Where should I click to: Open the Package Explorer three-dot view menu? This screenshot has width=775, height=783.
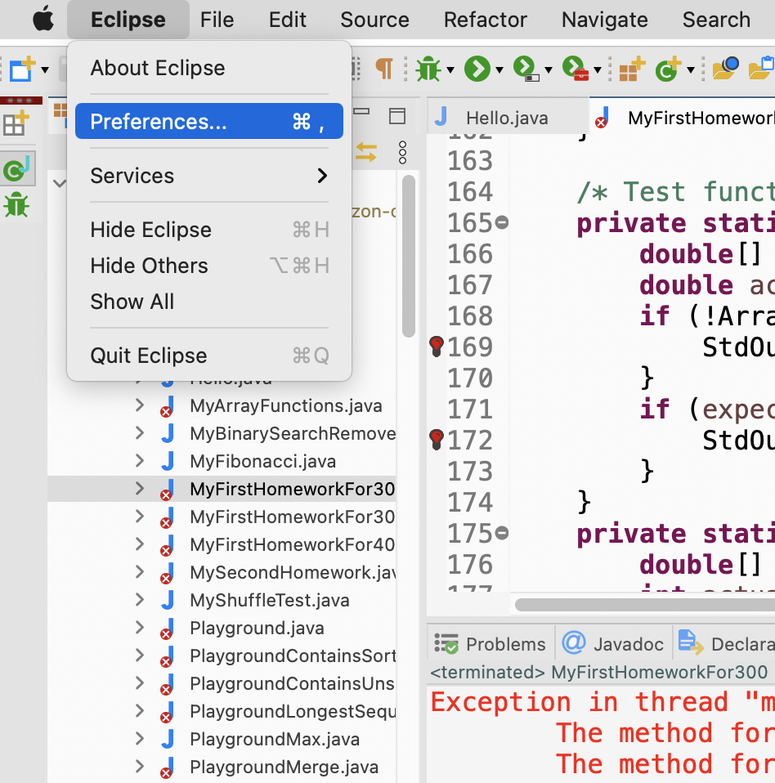point(401,152)
